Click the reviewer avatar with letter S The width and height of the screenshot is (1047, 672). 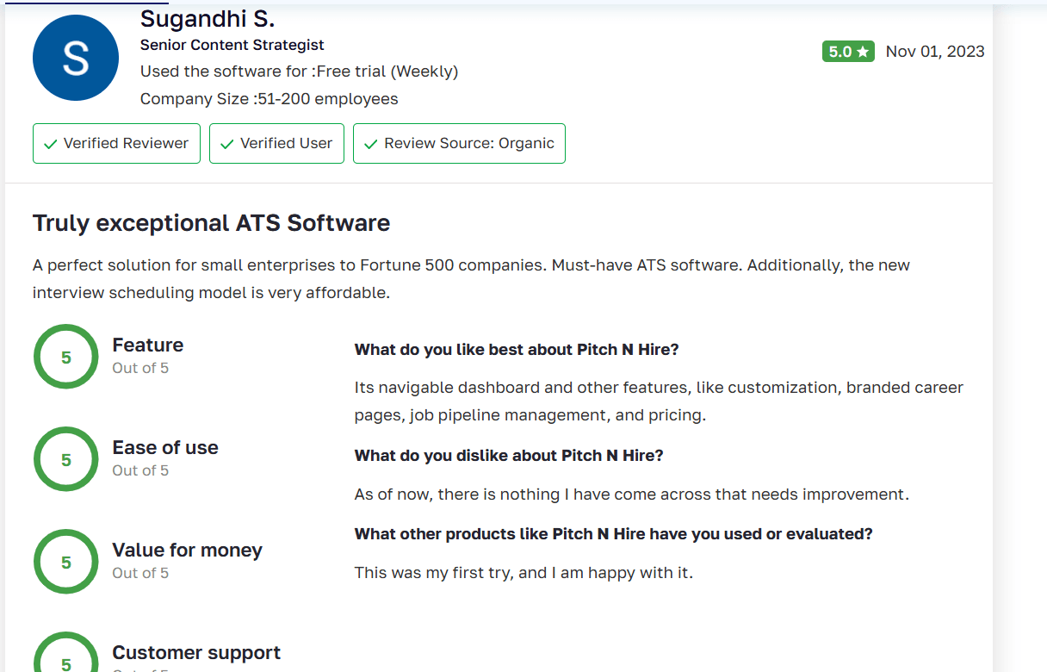(x=75, y=58)
